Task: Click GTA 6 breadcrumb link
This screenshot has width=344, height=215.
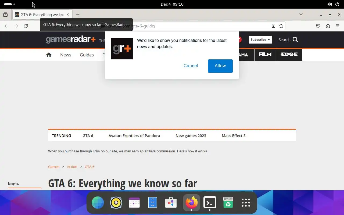Action: tap(89, 167)
